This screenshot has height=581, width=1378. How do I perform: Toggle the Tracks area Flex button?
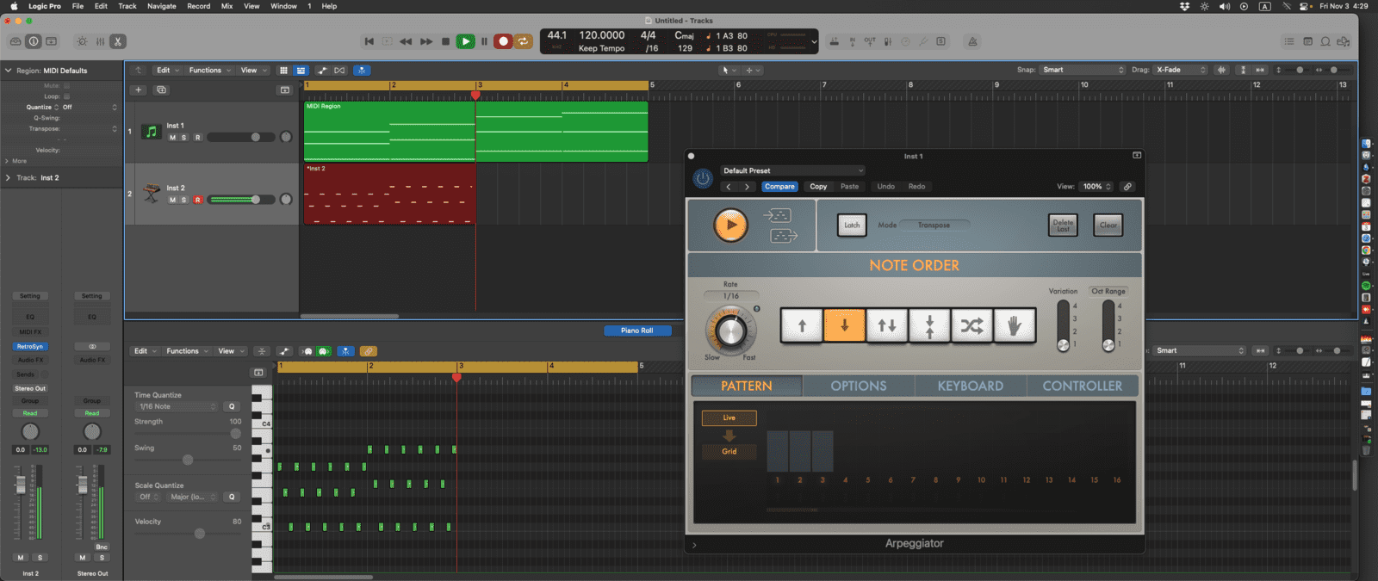pos(339,71)
